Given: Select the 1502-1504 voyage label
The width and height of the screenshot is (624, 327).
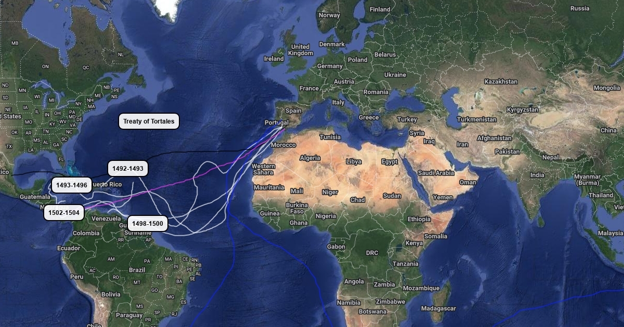Looking at the screenshot, I should click(x=64, y=213).
